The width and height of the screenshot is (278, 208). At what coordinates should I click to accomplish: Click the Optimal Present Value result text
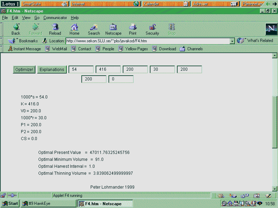[84, 153]
